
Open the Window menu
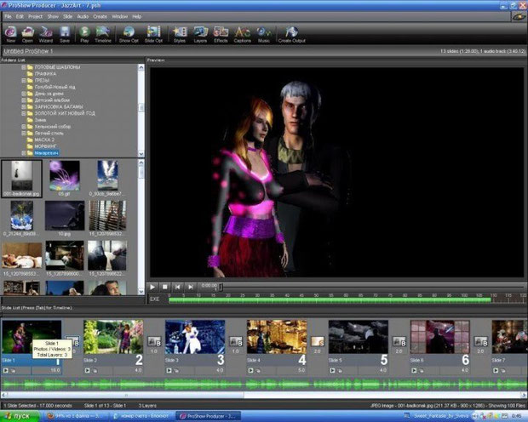120,16
